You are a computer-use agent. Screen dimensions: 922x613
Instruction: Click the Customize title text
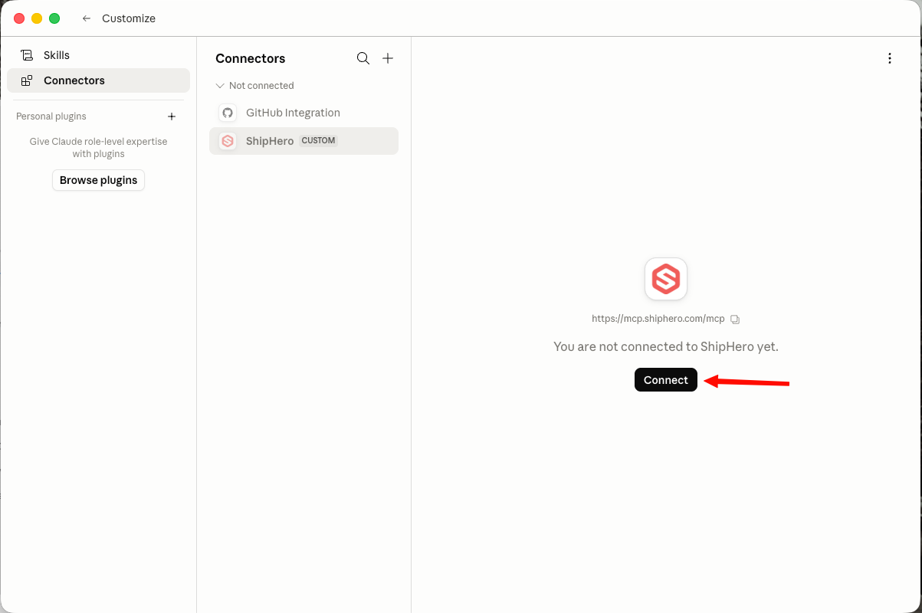pyautogui.click(x=129, y=18)
